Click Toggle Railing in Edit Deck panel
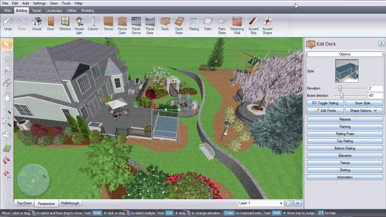The height and width of the screenshot is (217, 386). (x=325, y=103)
